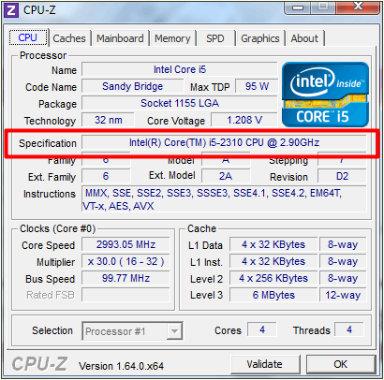Click the Revision value D2

(342, 176)
